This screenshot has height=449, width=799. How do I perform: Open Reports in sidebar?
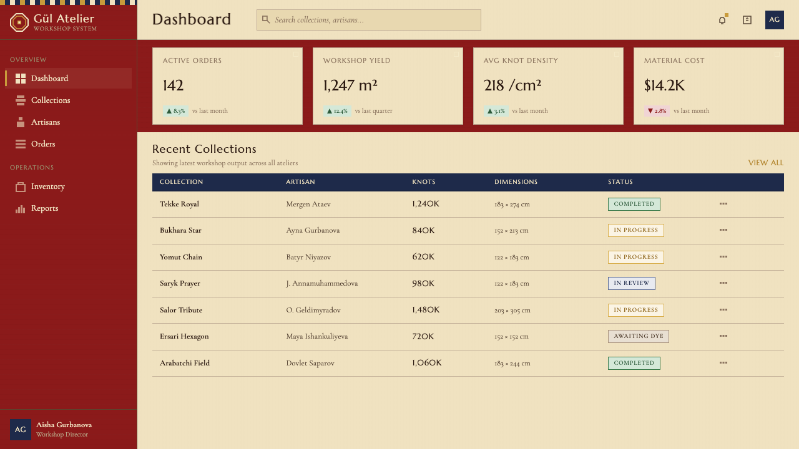[69, 208]
